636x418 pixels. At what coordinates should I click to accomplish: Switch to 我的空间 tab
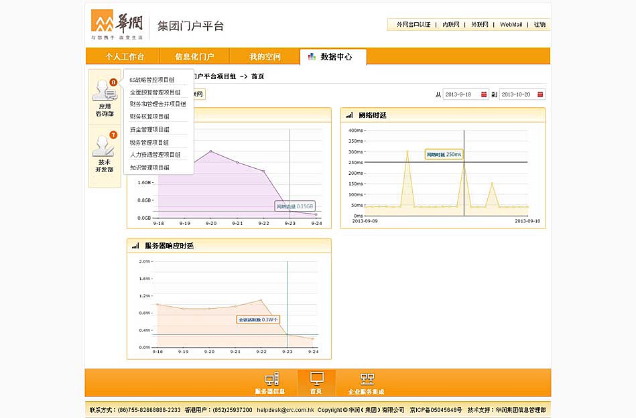(x=265, y=56)
